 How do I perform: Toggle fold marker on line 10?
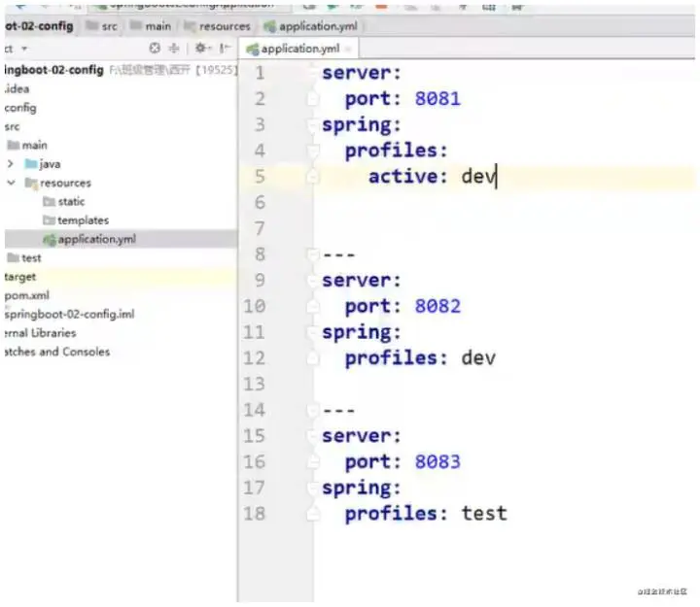pos(313,307)
